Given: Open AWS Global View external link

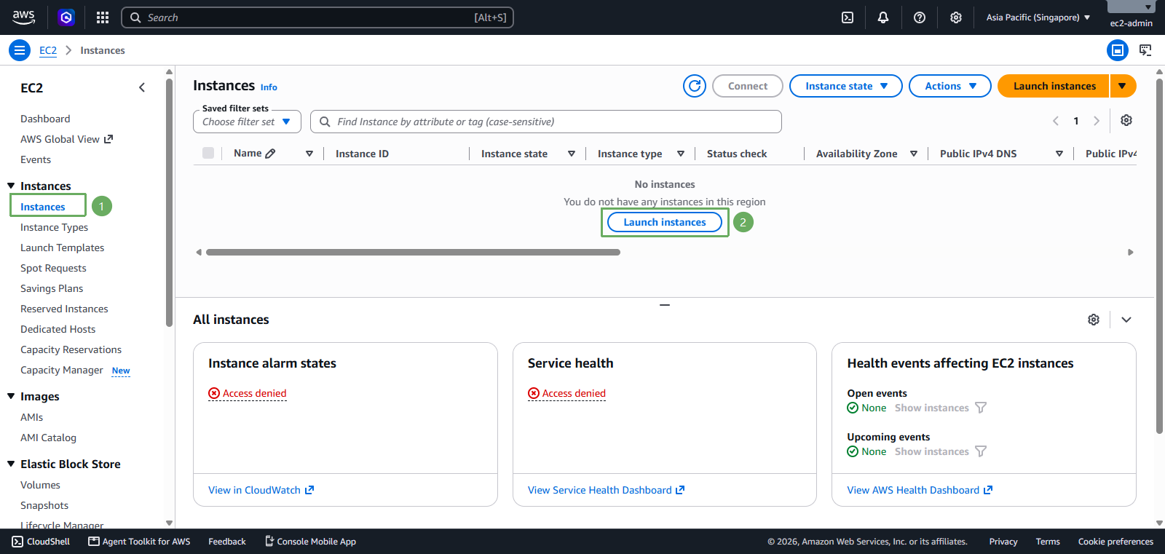Looking at the screenshot, I should (x=66, y=139).
